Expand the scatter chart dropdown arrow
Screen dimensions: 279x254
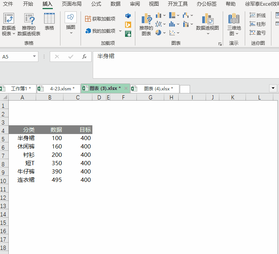coord(178,33)
